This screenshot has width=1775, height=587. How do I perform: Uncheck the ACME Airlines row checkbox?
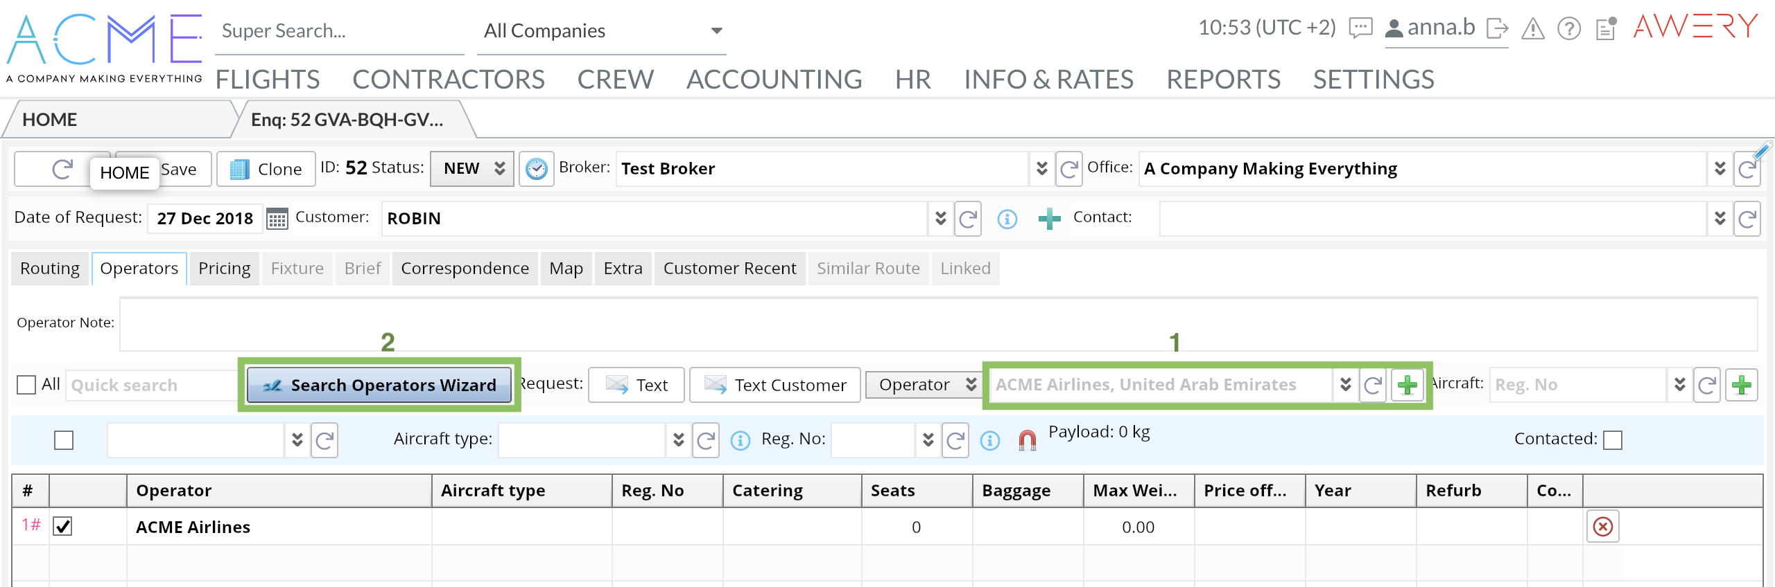coord(63,527)
